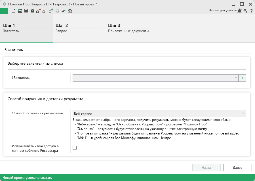The height and width of the screenshot is (181, 255).
Task: Save project with the floppy disk icon
Action: coord(26,11)
